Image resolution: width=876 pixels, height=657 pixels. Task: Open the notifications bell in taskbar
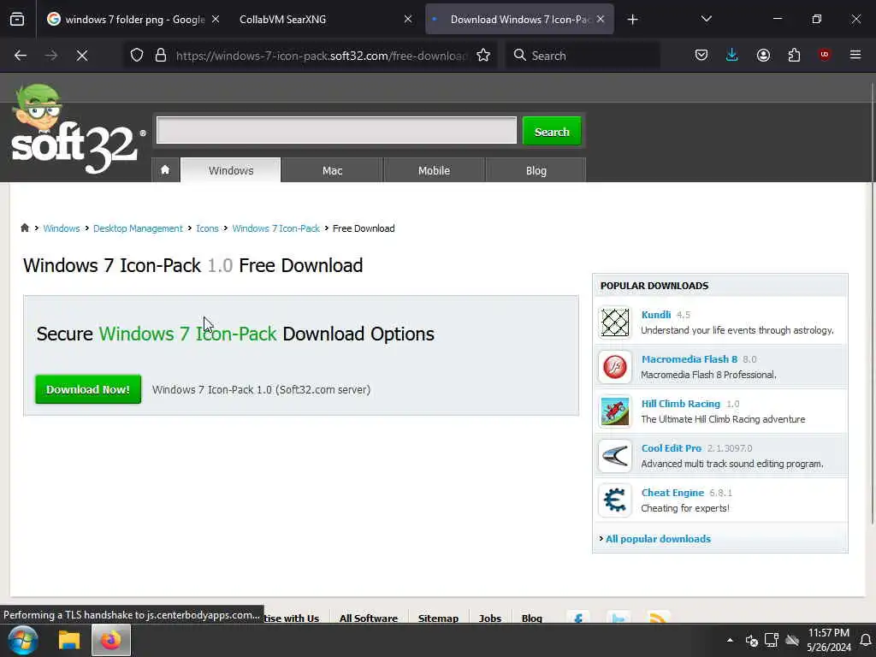click(866, 640)
